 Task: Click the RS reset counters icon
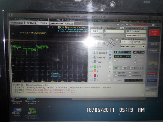click(109, 51)
